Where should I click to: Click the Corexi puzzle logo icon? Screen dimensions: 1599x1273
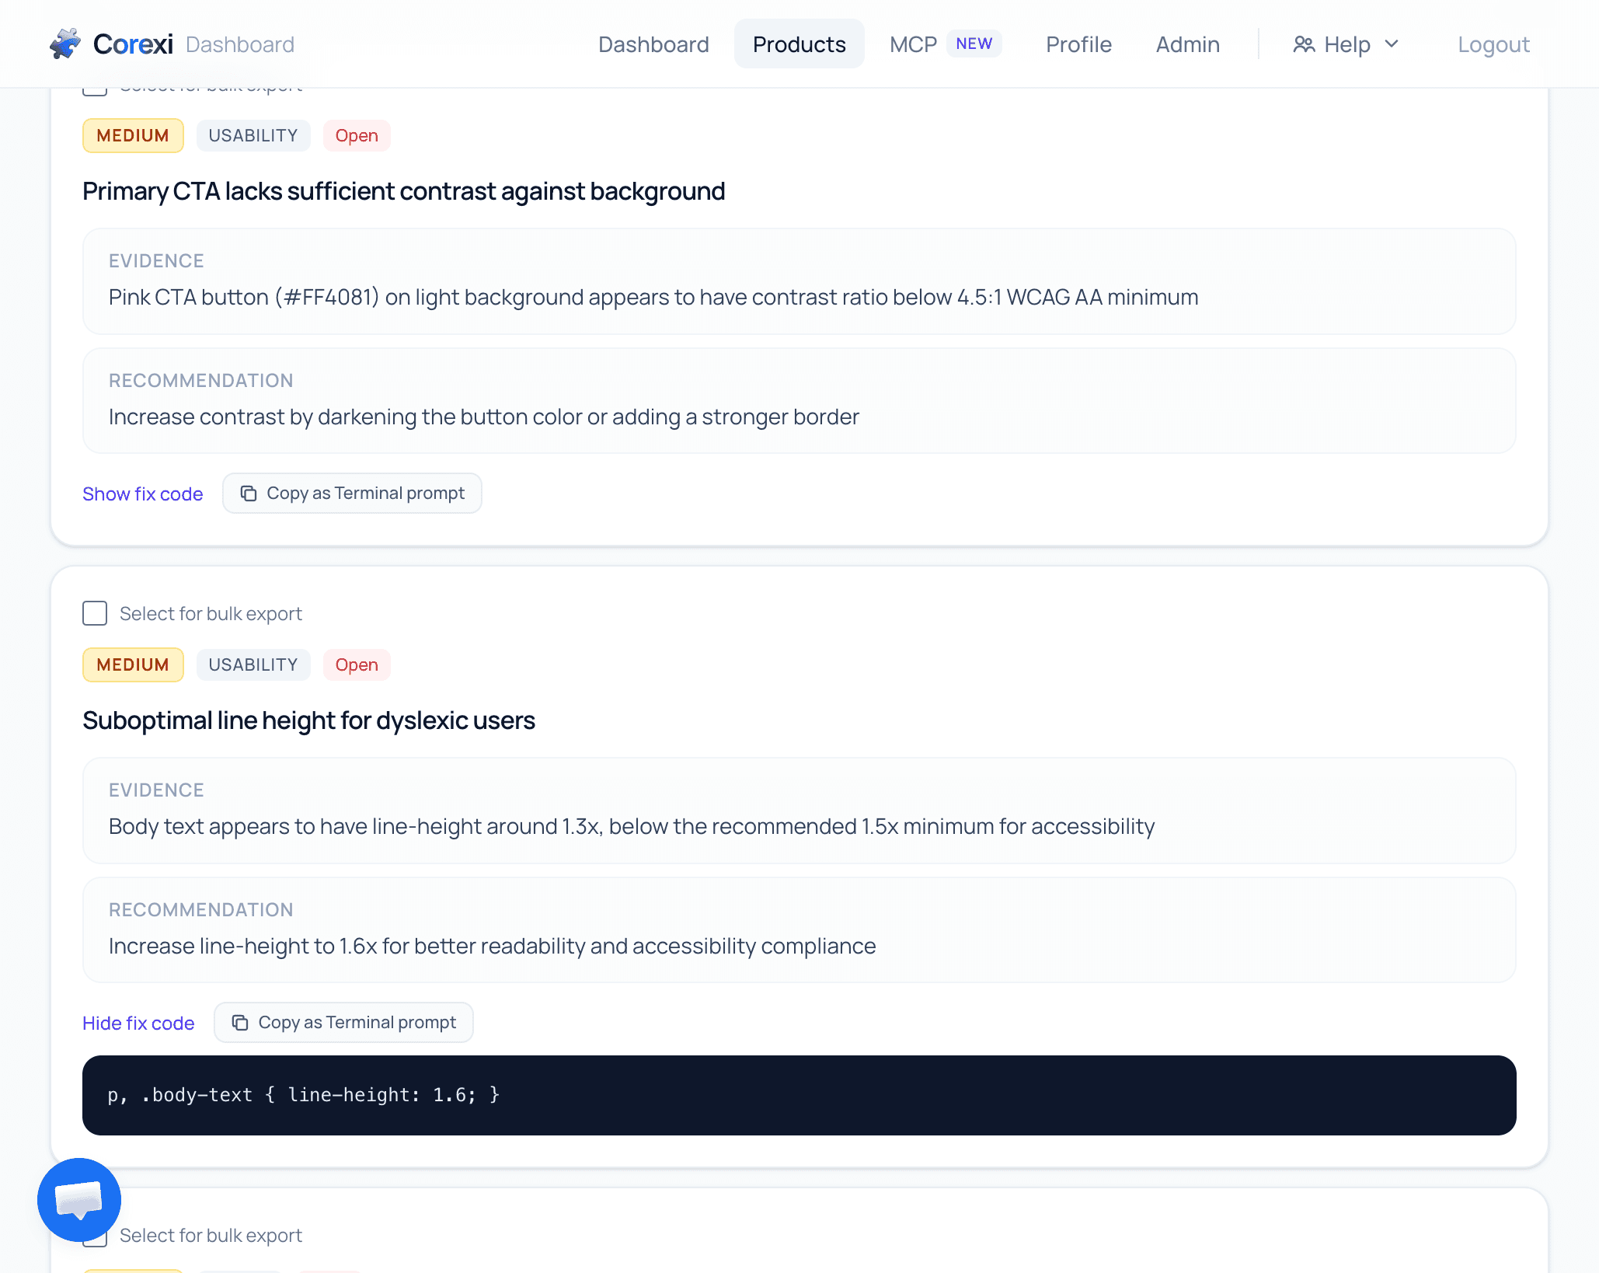(x=65, y=44)
